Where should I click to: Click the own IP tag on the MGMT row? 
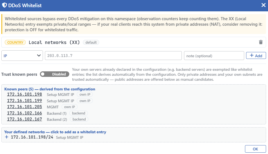(x=69, y=107)
